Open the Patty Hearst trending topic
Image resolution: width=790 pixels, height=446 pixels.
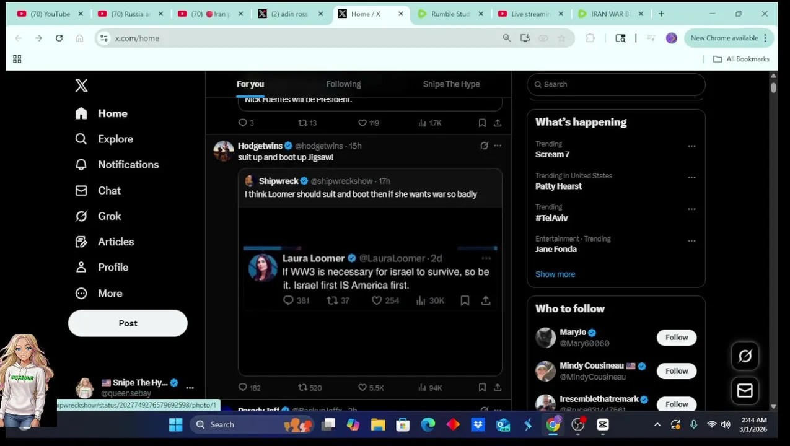pos(558,186)
